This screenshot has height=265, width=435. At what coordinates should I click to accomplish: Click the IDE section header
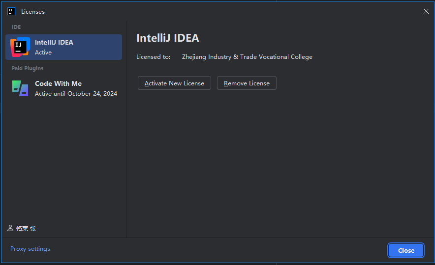tap(16, 27)
